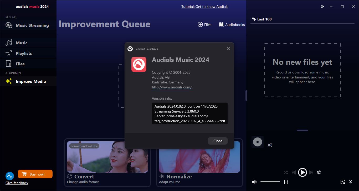Skip to the next track

tap(311, 172)
